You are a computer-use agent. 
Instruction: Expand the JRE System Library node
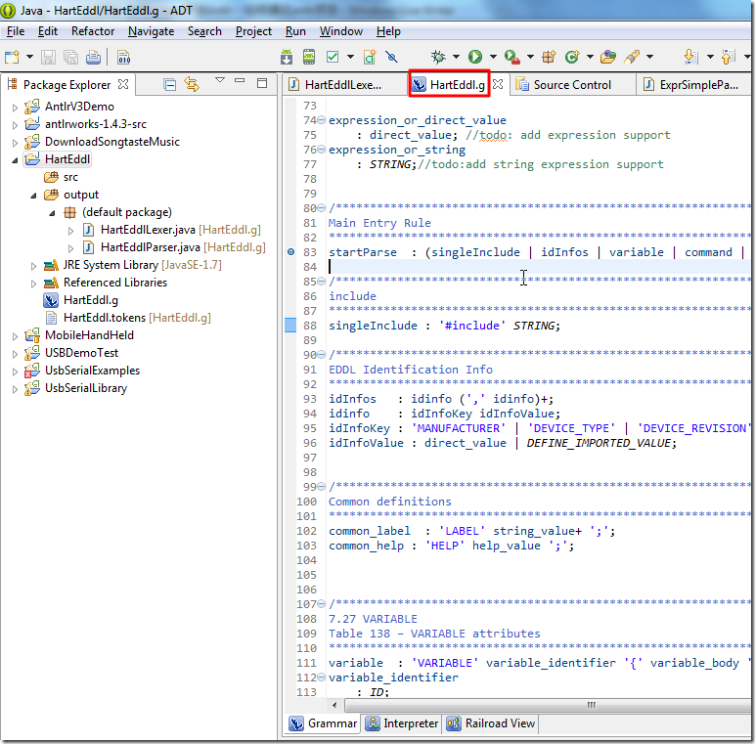tap(33, 265)
